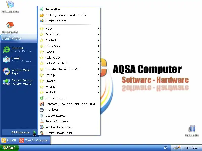Click the Turn Off Computer text label

36,140
